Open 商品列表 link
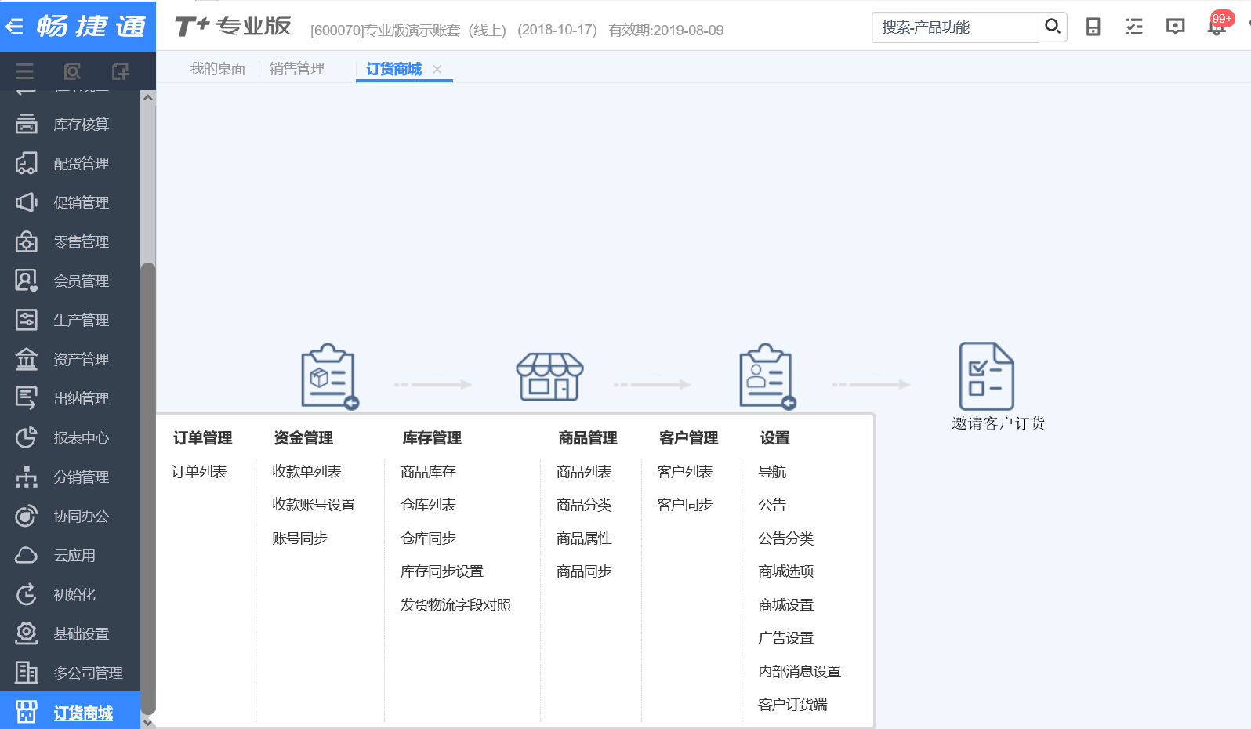The width and height of the screenshot is (1251, 729). tap(584, 472)
